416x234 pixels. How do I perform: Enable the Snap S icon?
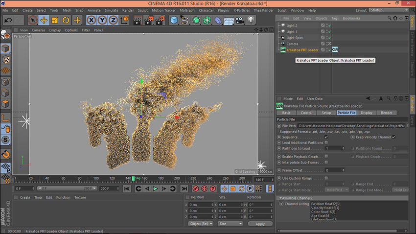click(5, 140)
